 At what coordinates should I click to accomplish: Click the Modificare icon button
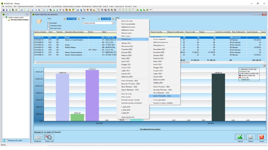point(38,137)
